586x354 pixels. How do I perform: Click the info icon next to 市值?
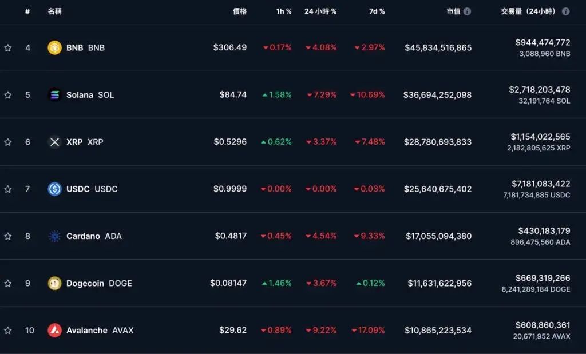tap(468, 11)
